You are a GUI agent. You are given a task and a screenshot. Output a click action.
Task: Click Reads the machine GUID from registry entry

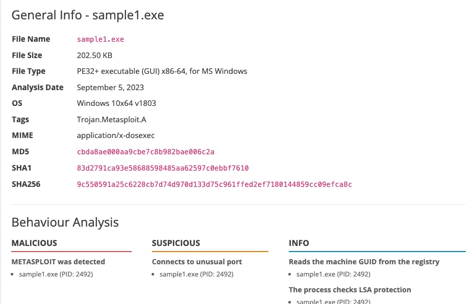tap(364, 262)
